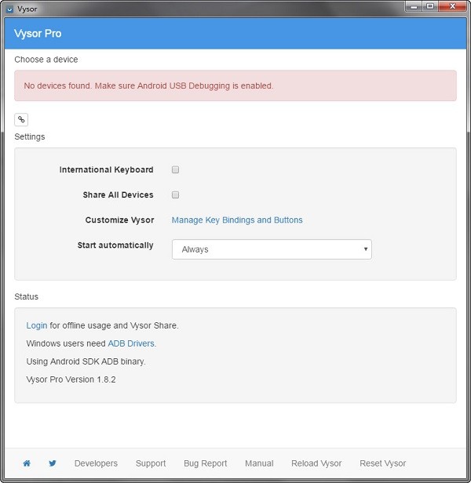Open the Support footer link
Image resolution: width=471 pixels, height=483 pixels.
[151, 463]
